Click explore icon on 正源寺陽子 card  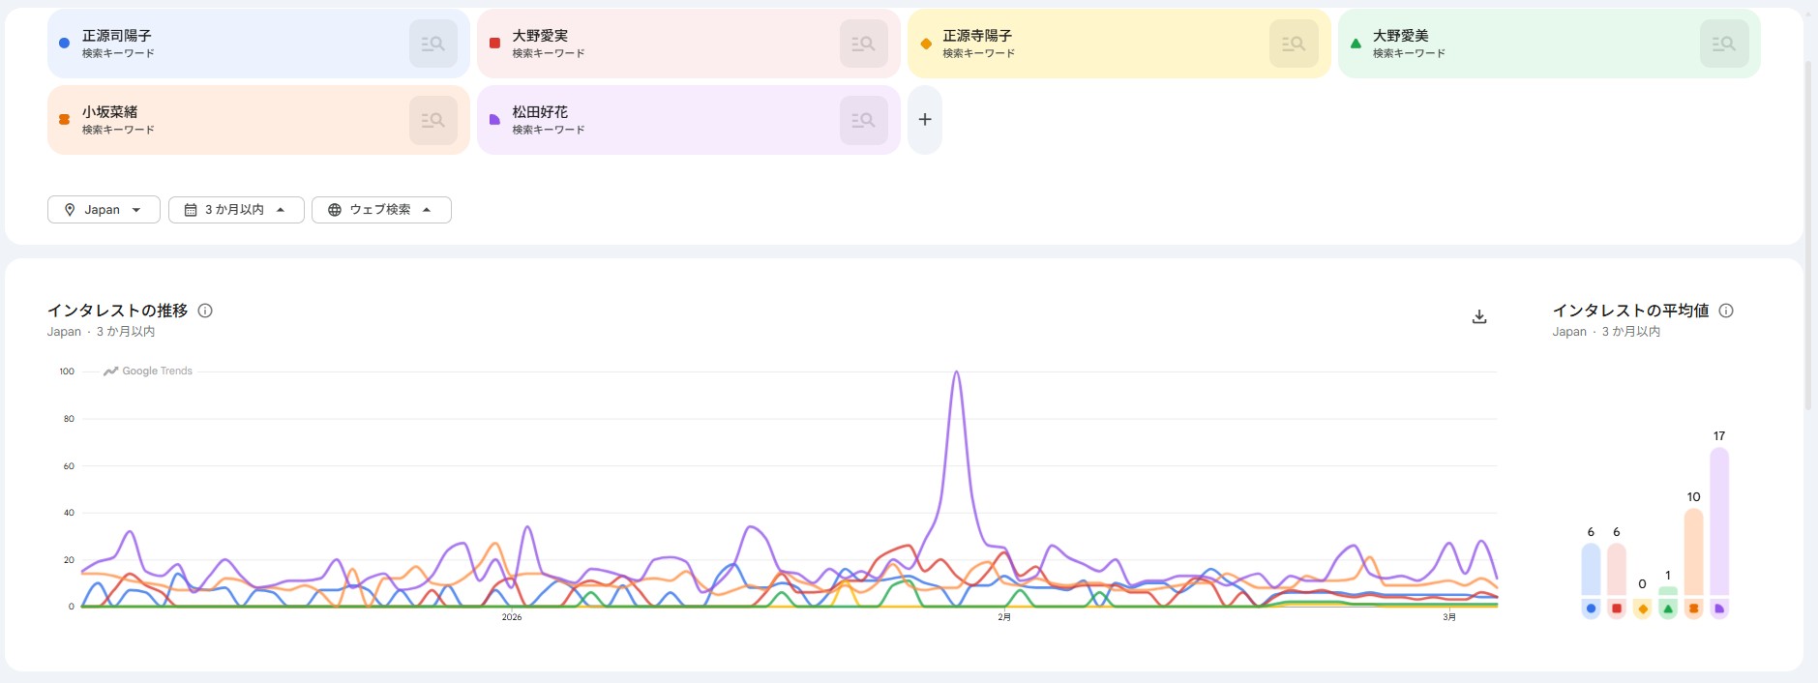click(1294, 44)
